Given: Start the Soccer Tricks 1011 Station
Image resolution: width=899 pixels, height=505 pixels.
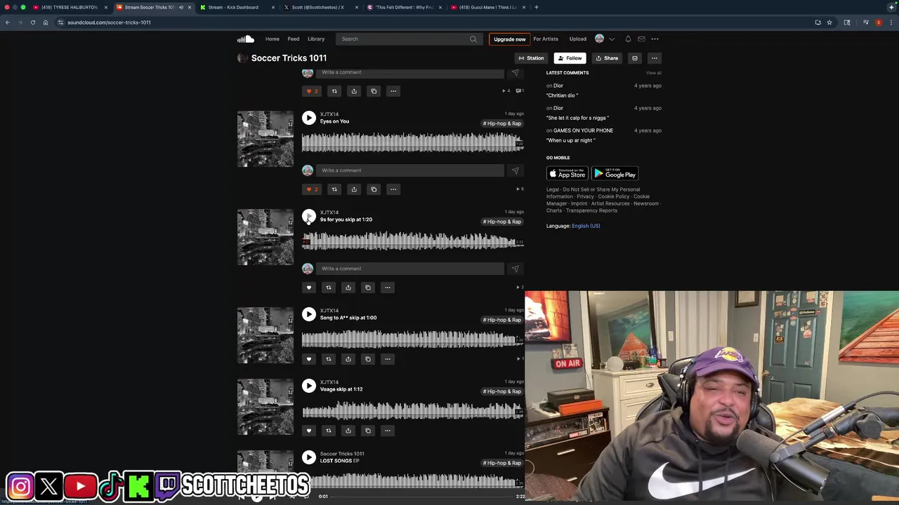Looking at the screenshot, I should [530, 58].
